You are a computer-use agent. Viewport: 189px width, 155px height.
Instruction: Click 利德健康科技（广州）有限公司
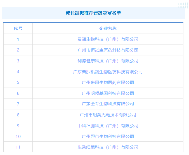(108, 61)
